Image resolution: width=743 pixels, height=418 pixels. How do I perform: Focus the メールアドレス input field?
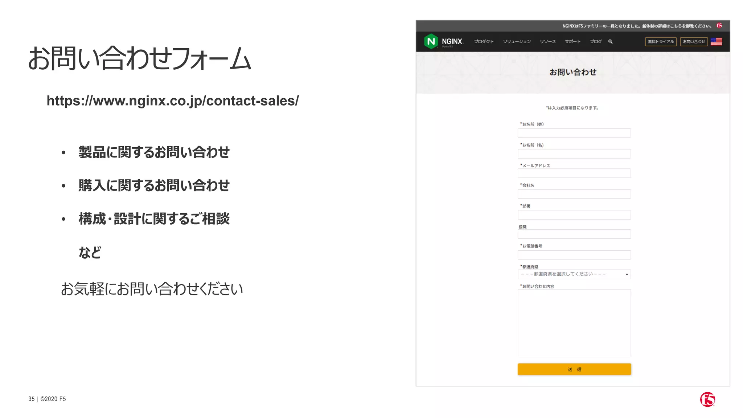click(574, 173)
